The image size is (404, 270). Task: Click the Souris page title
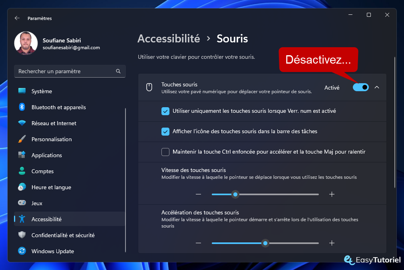pos(232,39)
